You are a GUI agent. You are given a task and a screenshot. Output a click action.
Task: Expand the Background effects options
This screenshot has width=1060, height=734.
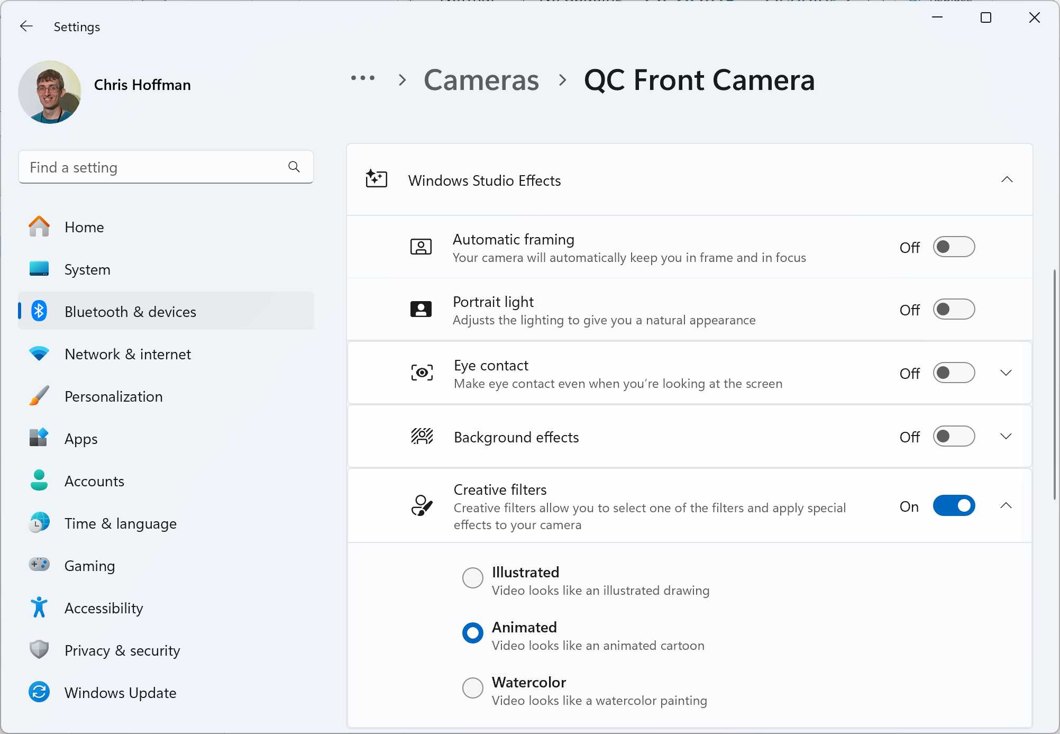1007,436
